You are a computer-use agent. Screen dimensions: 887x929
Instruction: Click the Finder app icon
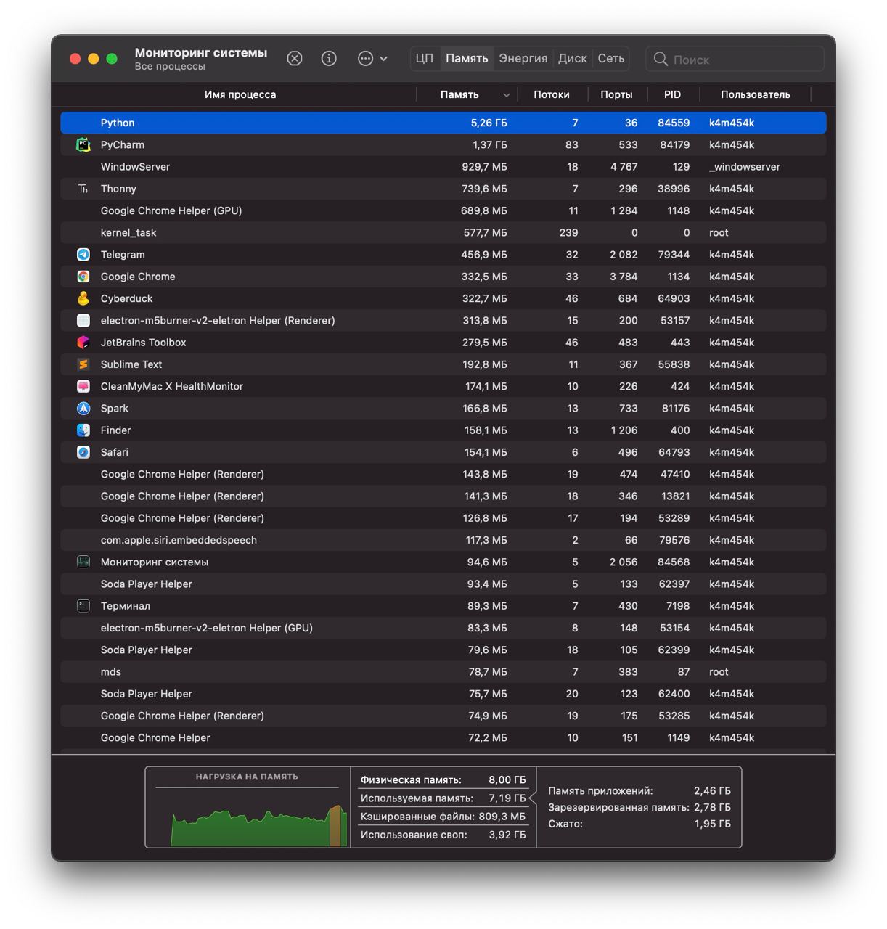[x=83, y=430]
